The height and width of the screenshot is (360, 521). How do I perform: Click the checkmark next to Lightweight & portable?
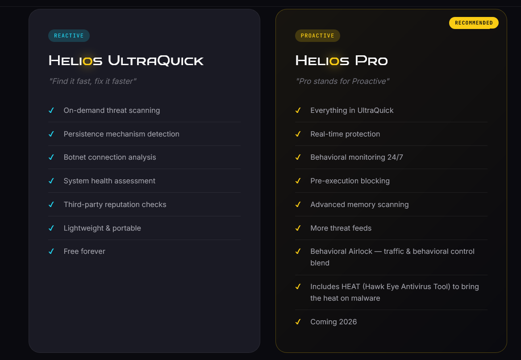(51, 228)
